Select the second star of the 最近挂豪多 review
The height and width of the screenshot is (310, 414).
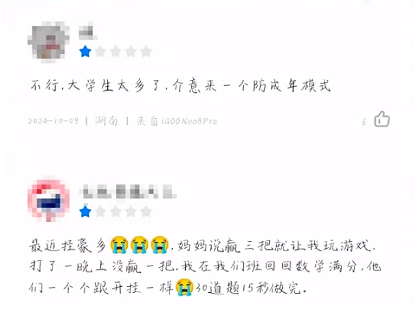tap(100, 212)
